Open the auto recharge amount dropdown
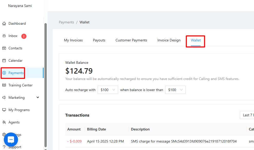The height and width of the screenshot is (150, 254). (x=108, y=90)
